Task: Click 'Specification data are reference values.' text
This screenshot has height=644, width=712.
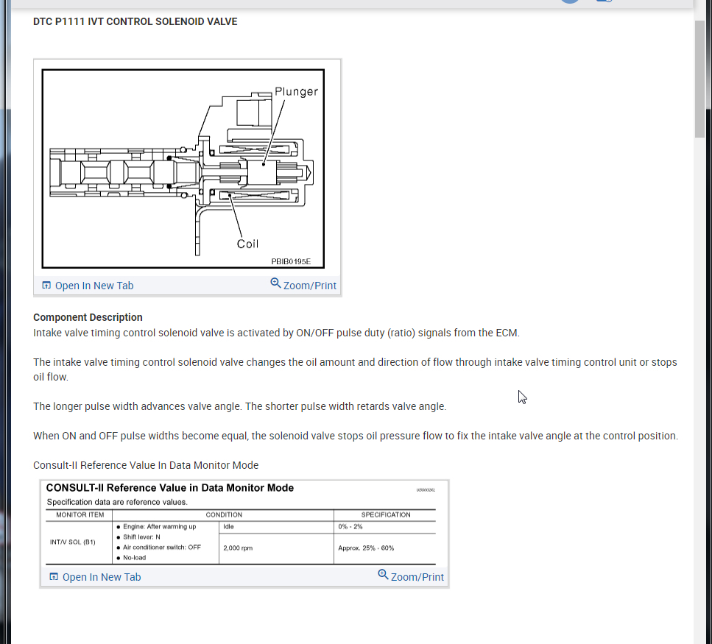Action: pos(117,502)
